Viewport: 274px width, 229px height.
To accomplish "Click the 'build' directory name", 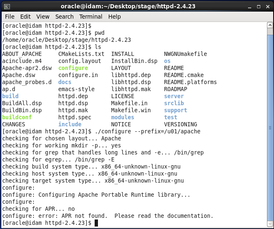I will [10, 96].
